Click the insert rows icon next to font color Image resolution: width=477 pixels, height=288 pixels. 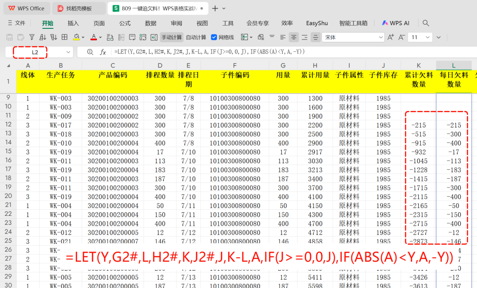click(110, 37)
